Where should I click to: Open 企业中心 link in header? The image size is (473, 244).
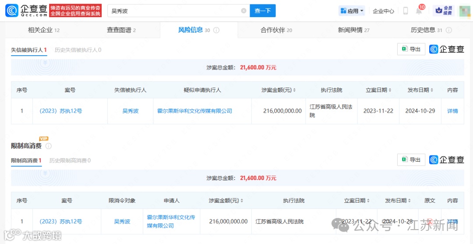tap(383, 11)
